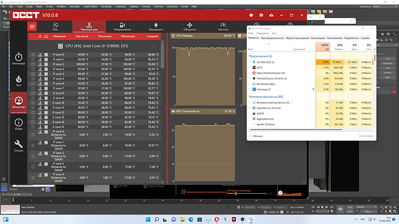Screen dimensions: 399x224
Task: Open Opera from the Windows taskbar
Action: pyautogui.click(x=217, y=219)
